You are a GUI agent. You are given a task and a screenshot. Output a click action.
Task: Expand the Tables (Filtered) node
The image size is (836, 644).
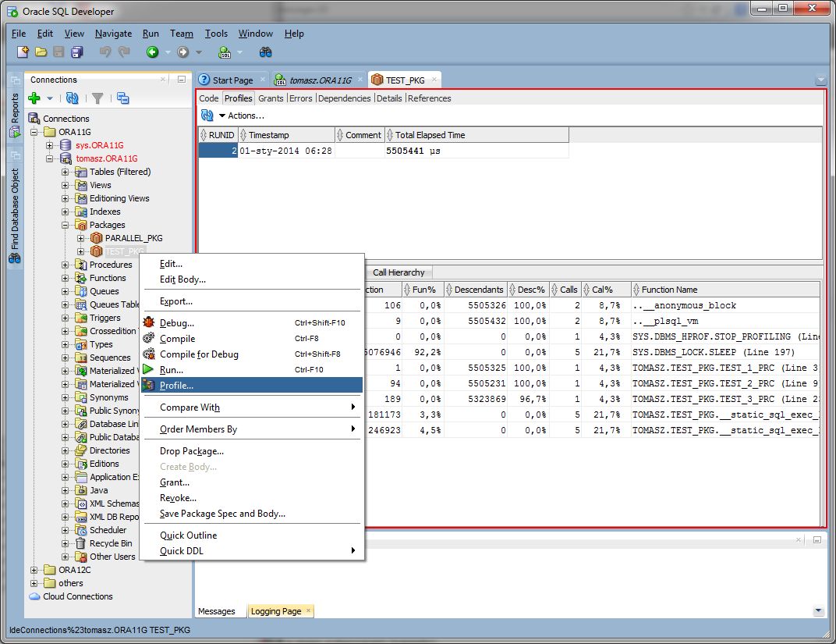(x=65, y=172)
